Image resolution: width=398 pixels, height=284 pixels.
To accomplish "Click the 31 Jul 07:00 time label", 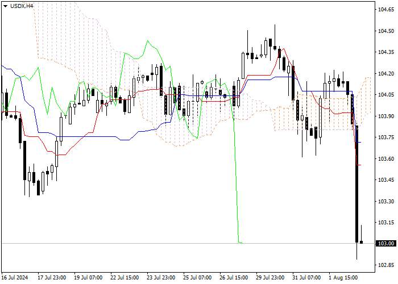I will 306,278.
